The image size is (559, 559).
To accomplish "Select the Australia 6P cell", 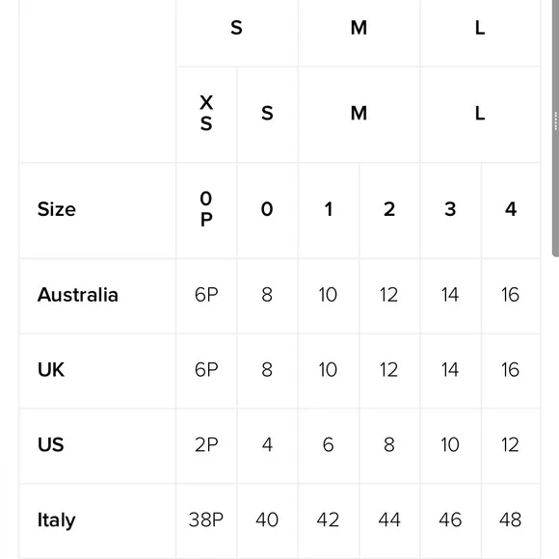I will pos(206,296).
